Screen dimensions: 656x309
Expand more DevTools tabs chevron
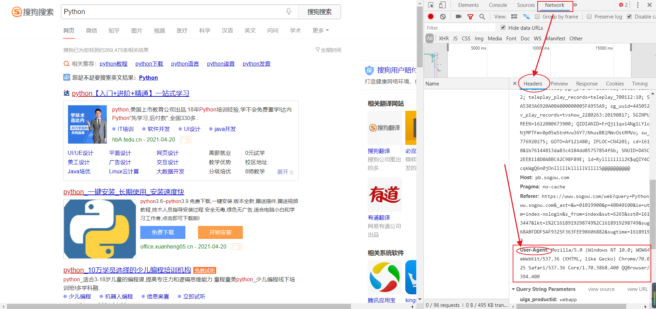point(575,5)
